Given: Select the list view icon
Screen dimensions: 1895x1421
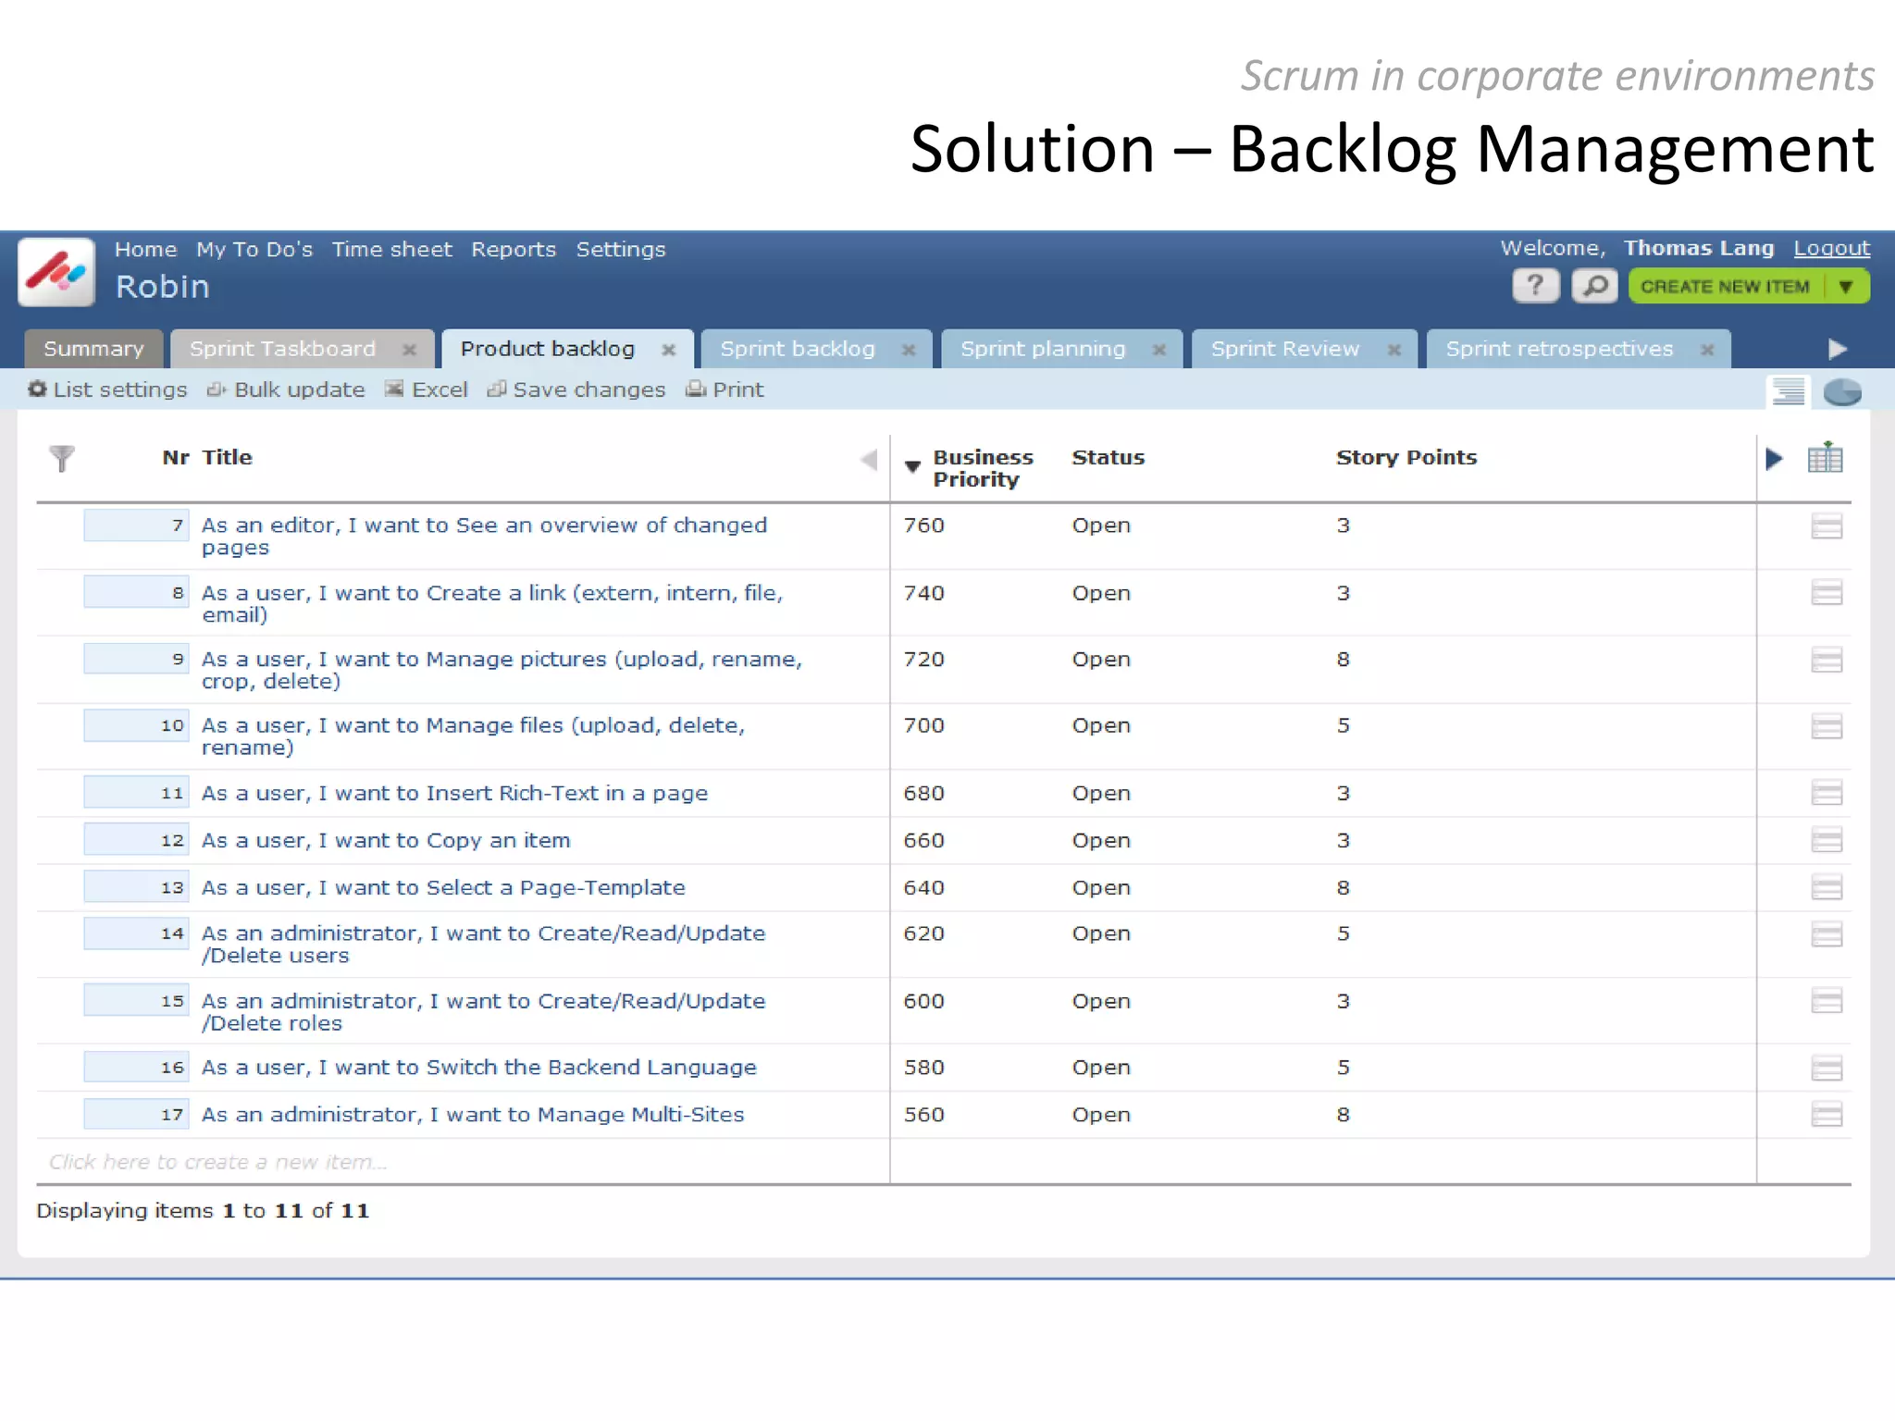Looking at the screenshot, I should 1788,392.
